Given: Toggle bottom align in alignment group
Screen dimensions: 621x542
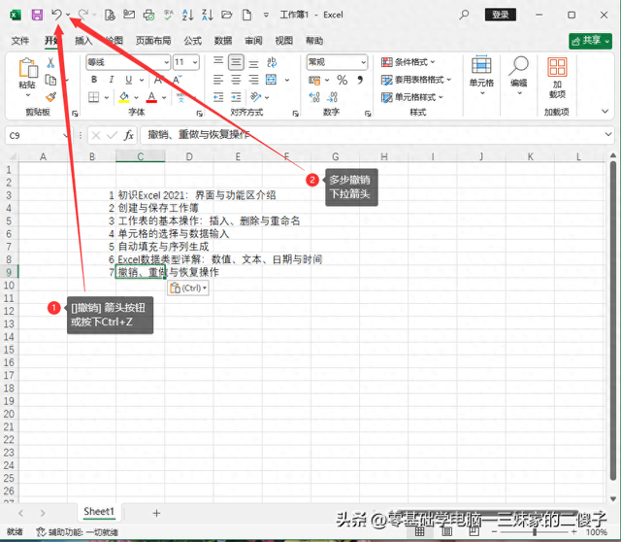Looking at the screenshot, I should pyautogui.click(x=253, y=62).
